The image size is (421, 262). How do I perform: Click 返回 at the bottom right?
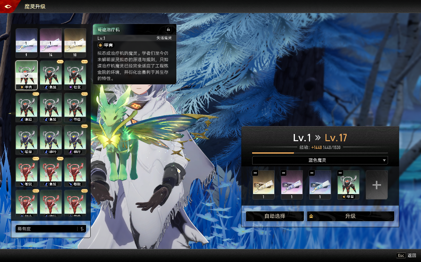tap(412, 255)
